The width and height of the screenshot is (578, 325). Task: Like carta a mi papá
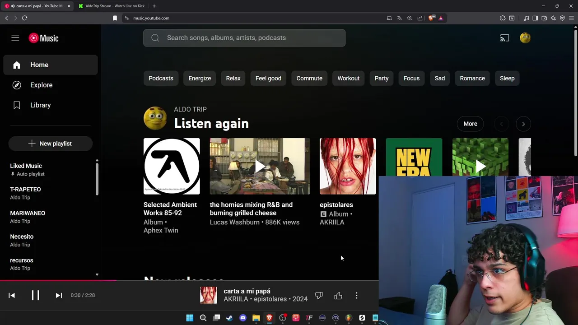click(338, 296)
